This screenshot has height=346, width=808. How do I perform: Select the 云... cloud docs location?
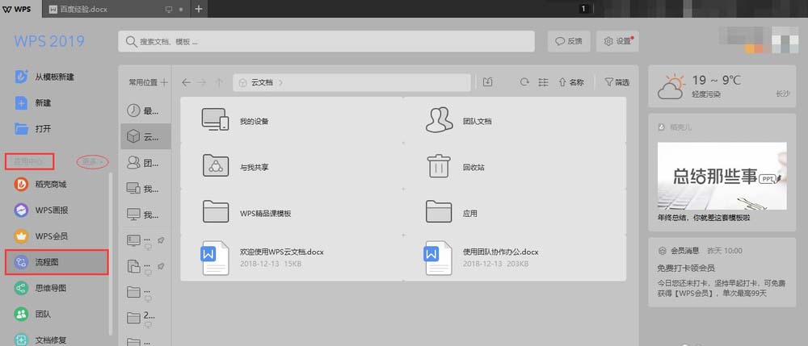[x=145, y=136]
